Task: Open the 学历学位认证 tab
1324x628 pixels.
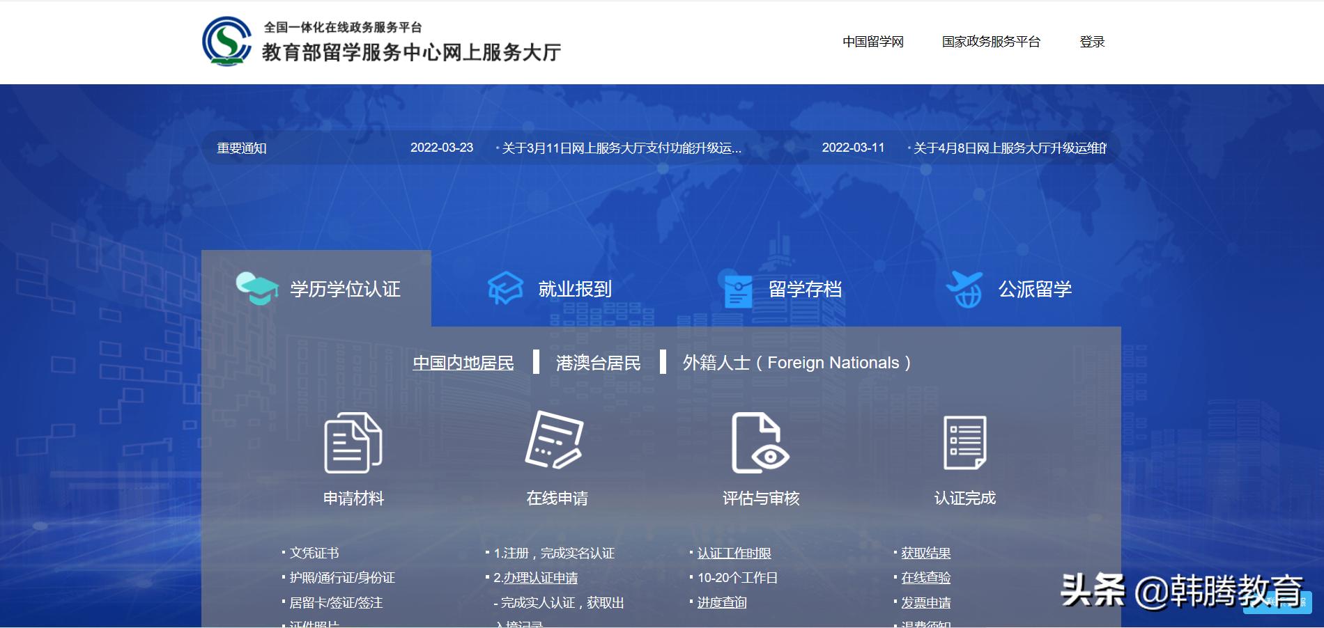Action: coord(316,288)
